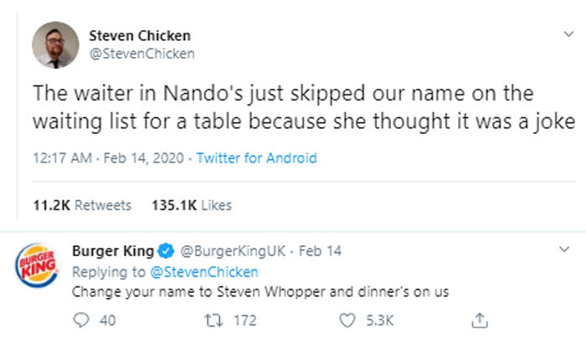Open the Burger King display name

(x=113, y=251)
